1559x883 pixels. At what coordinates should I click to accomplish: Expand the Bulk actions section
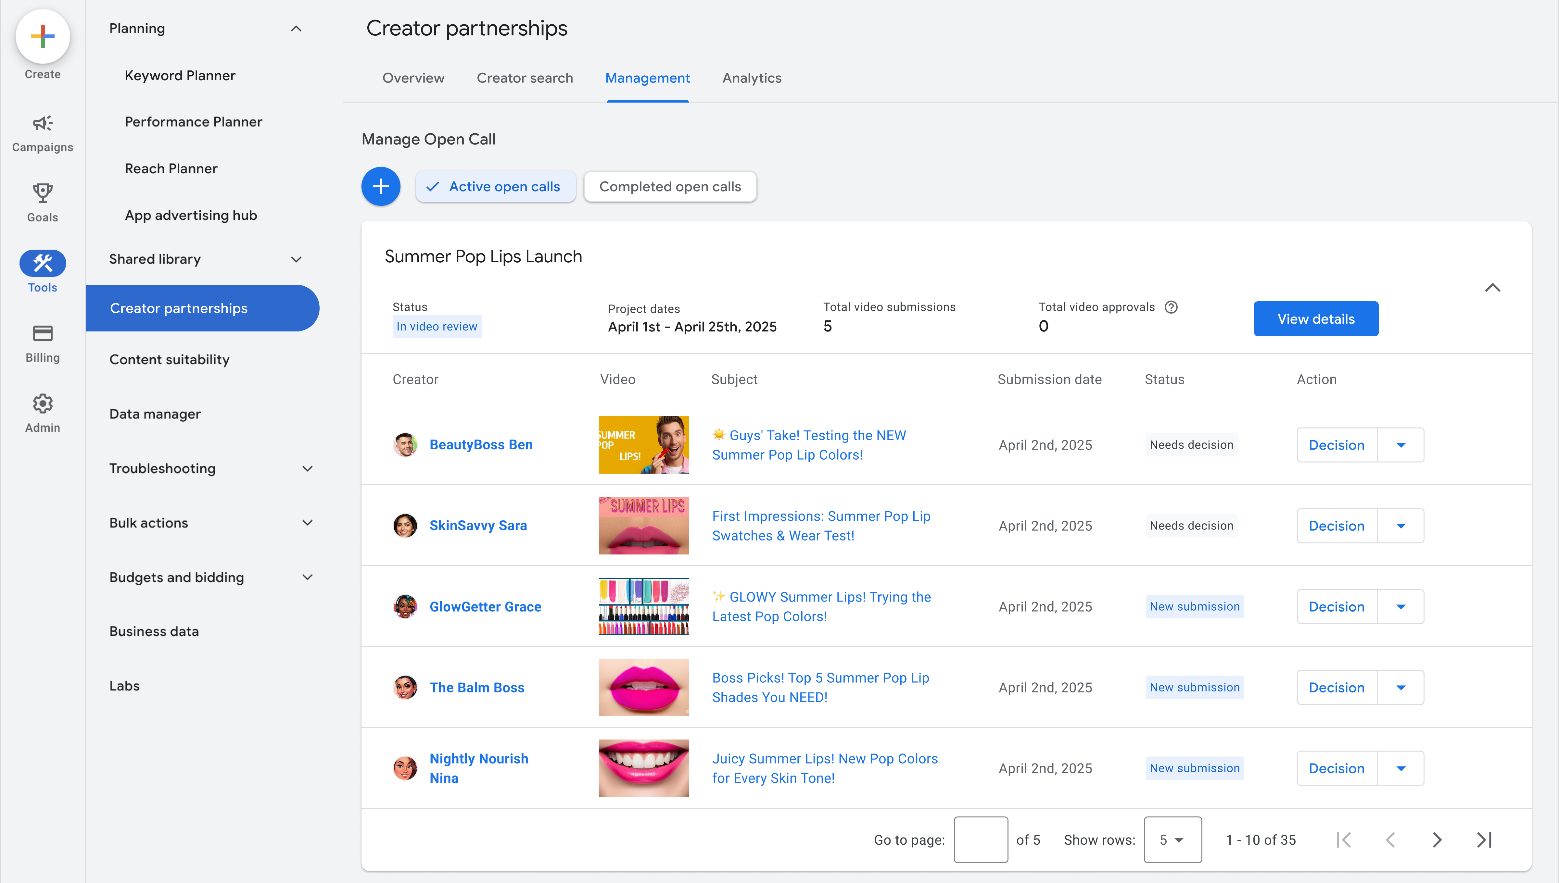pos(308,523)
